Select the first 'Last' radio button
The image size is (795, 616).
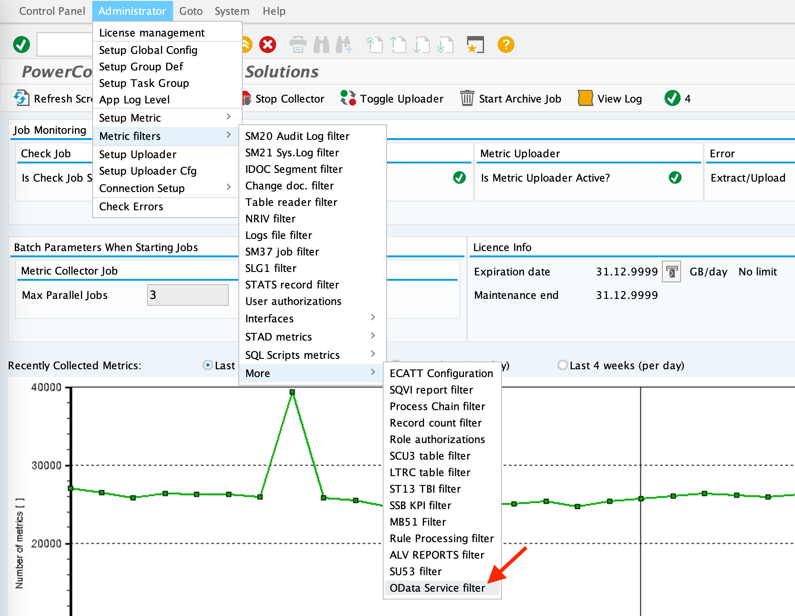[208, 365]
